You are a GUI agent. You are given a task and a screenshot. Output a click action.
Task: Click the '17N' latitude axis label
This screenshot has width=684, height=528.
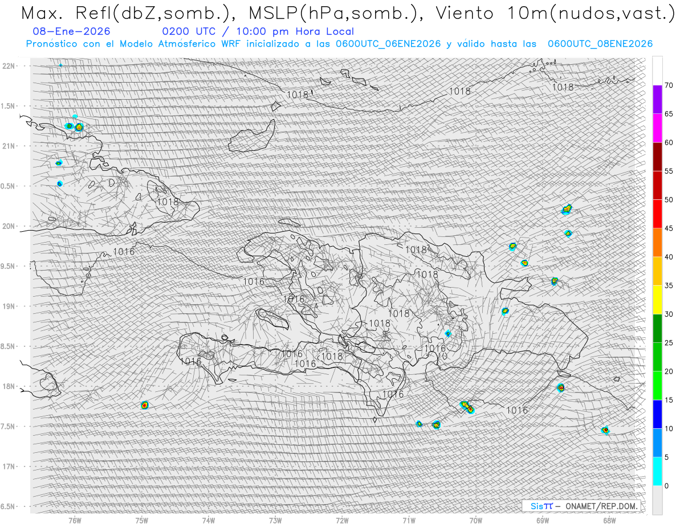tap(8, 466)
